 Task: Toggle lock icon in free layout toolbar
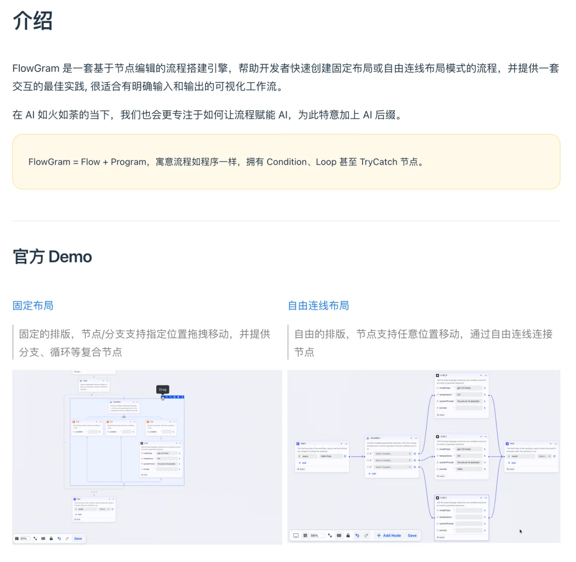click(348, 535)
